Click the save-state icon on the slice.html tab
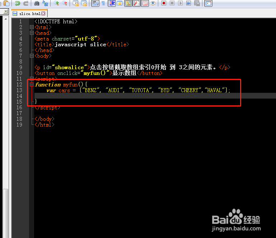Screen dimensions: 276x238 point(15,14)
